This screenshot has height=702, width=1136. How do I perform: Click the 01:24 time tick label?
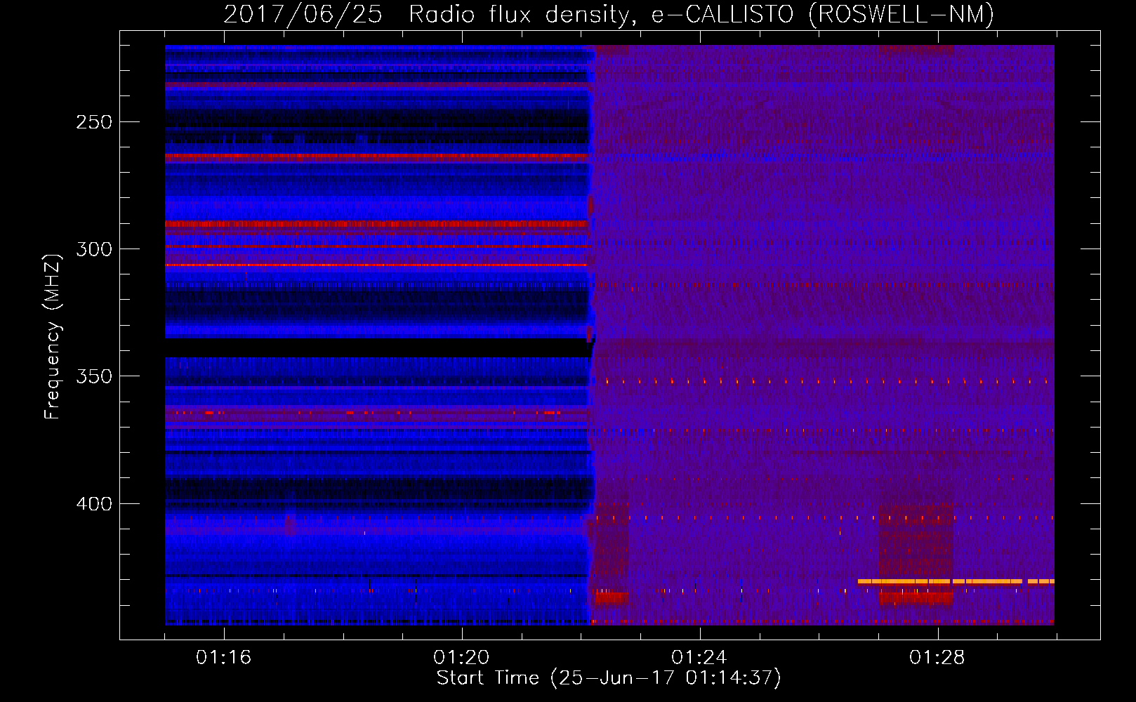pyautogui.click(x=699, y=657)
